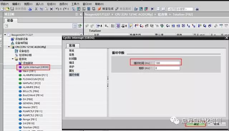The width and height of the screenshot is (229, 131).
Task: Click the undo arrow icon
Action: click(57, 9)
